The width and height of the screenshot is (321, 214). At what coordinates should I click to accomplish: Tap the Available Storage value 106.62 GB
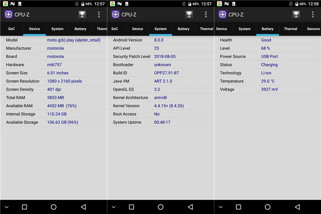click(63, 122)
